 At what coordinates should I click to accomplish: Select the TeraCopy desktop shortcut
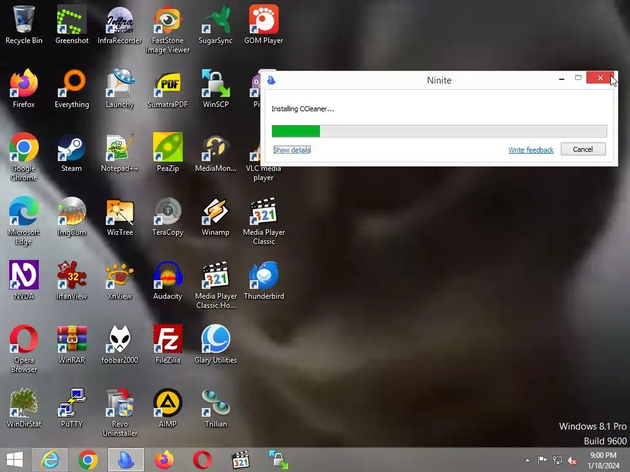point(167,216)
